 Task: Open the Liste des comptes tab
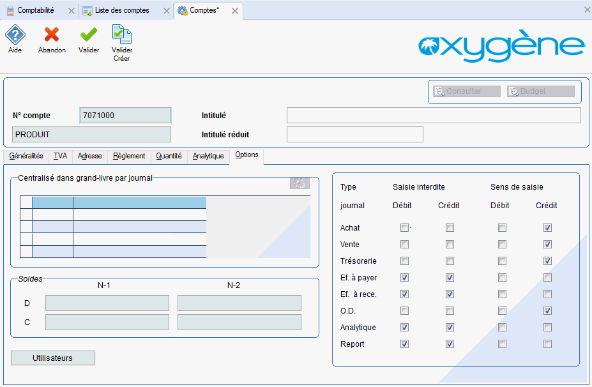pyautogui.click(x=121, y=11)
